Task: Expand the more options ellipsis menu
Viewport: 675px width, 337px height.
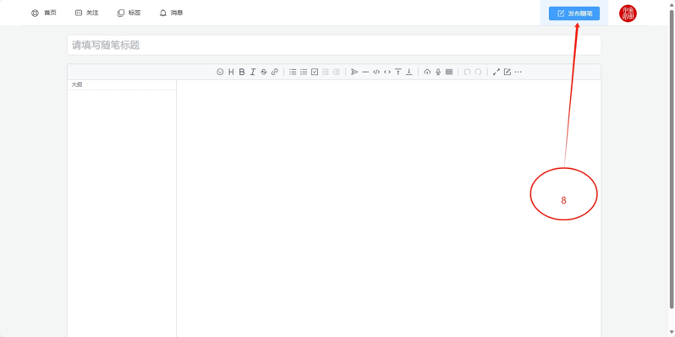Action: (519, 73)
